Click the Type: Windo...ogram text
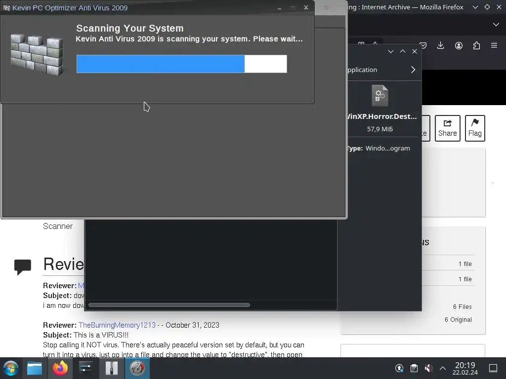506x379 pixels. (378, 148)
